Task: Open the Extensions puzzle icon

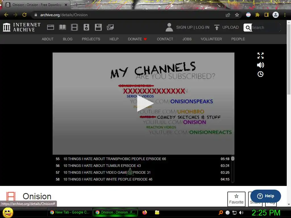Action: pyautogui.click(x=257, y=15)
